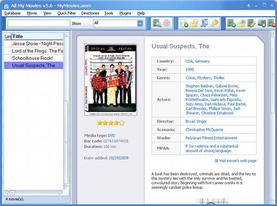Click the greyed-out Play movie button

click(167, 23)
